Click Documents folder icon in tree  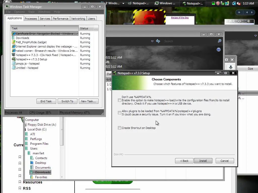(x=32, y=167)
